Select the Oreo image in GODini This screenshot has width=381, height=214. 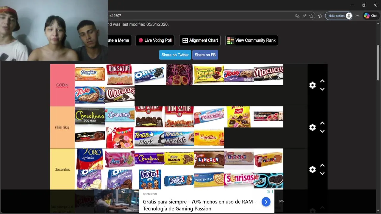click(149, 75)
